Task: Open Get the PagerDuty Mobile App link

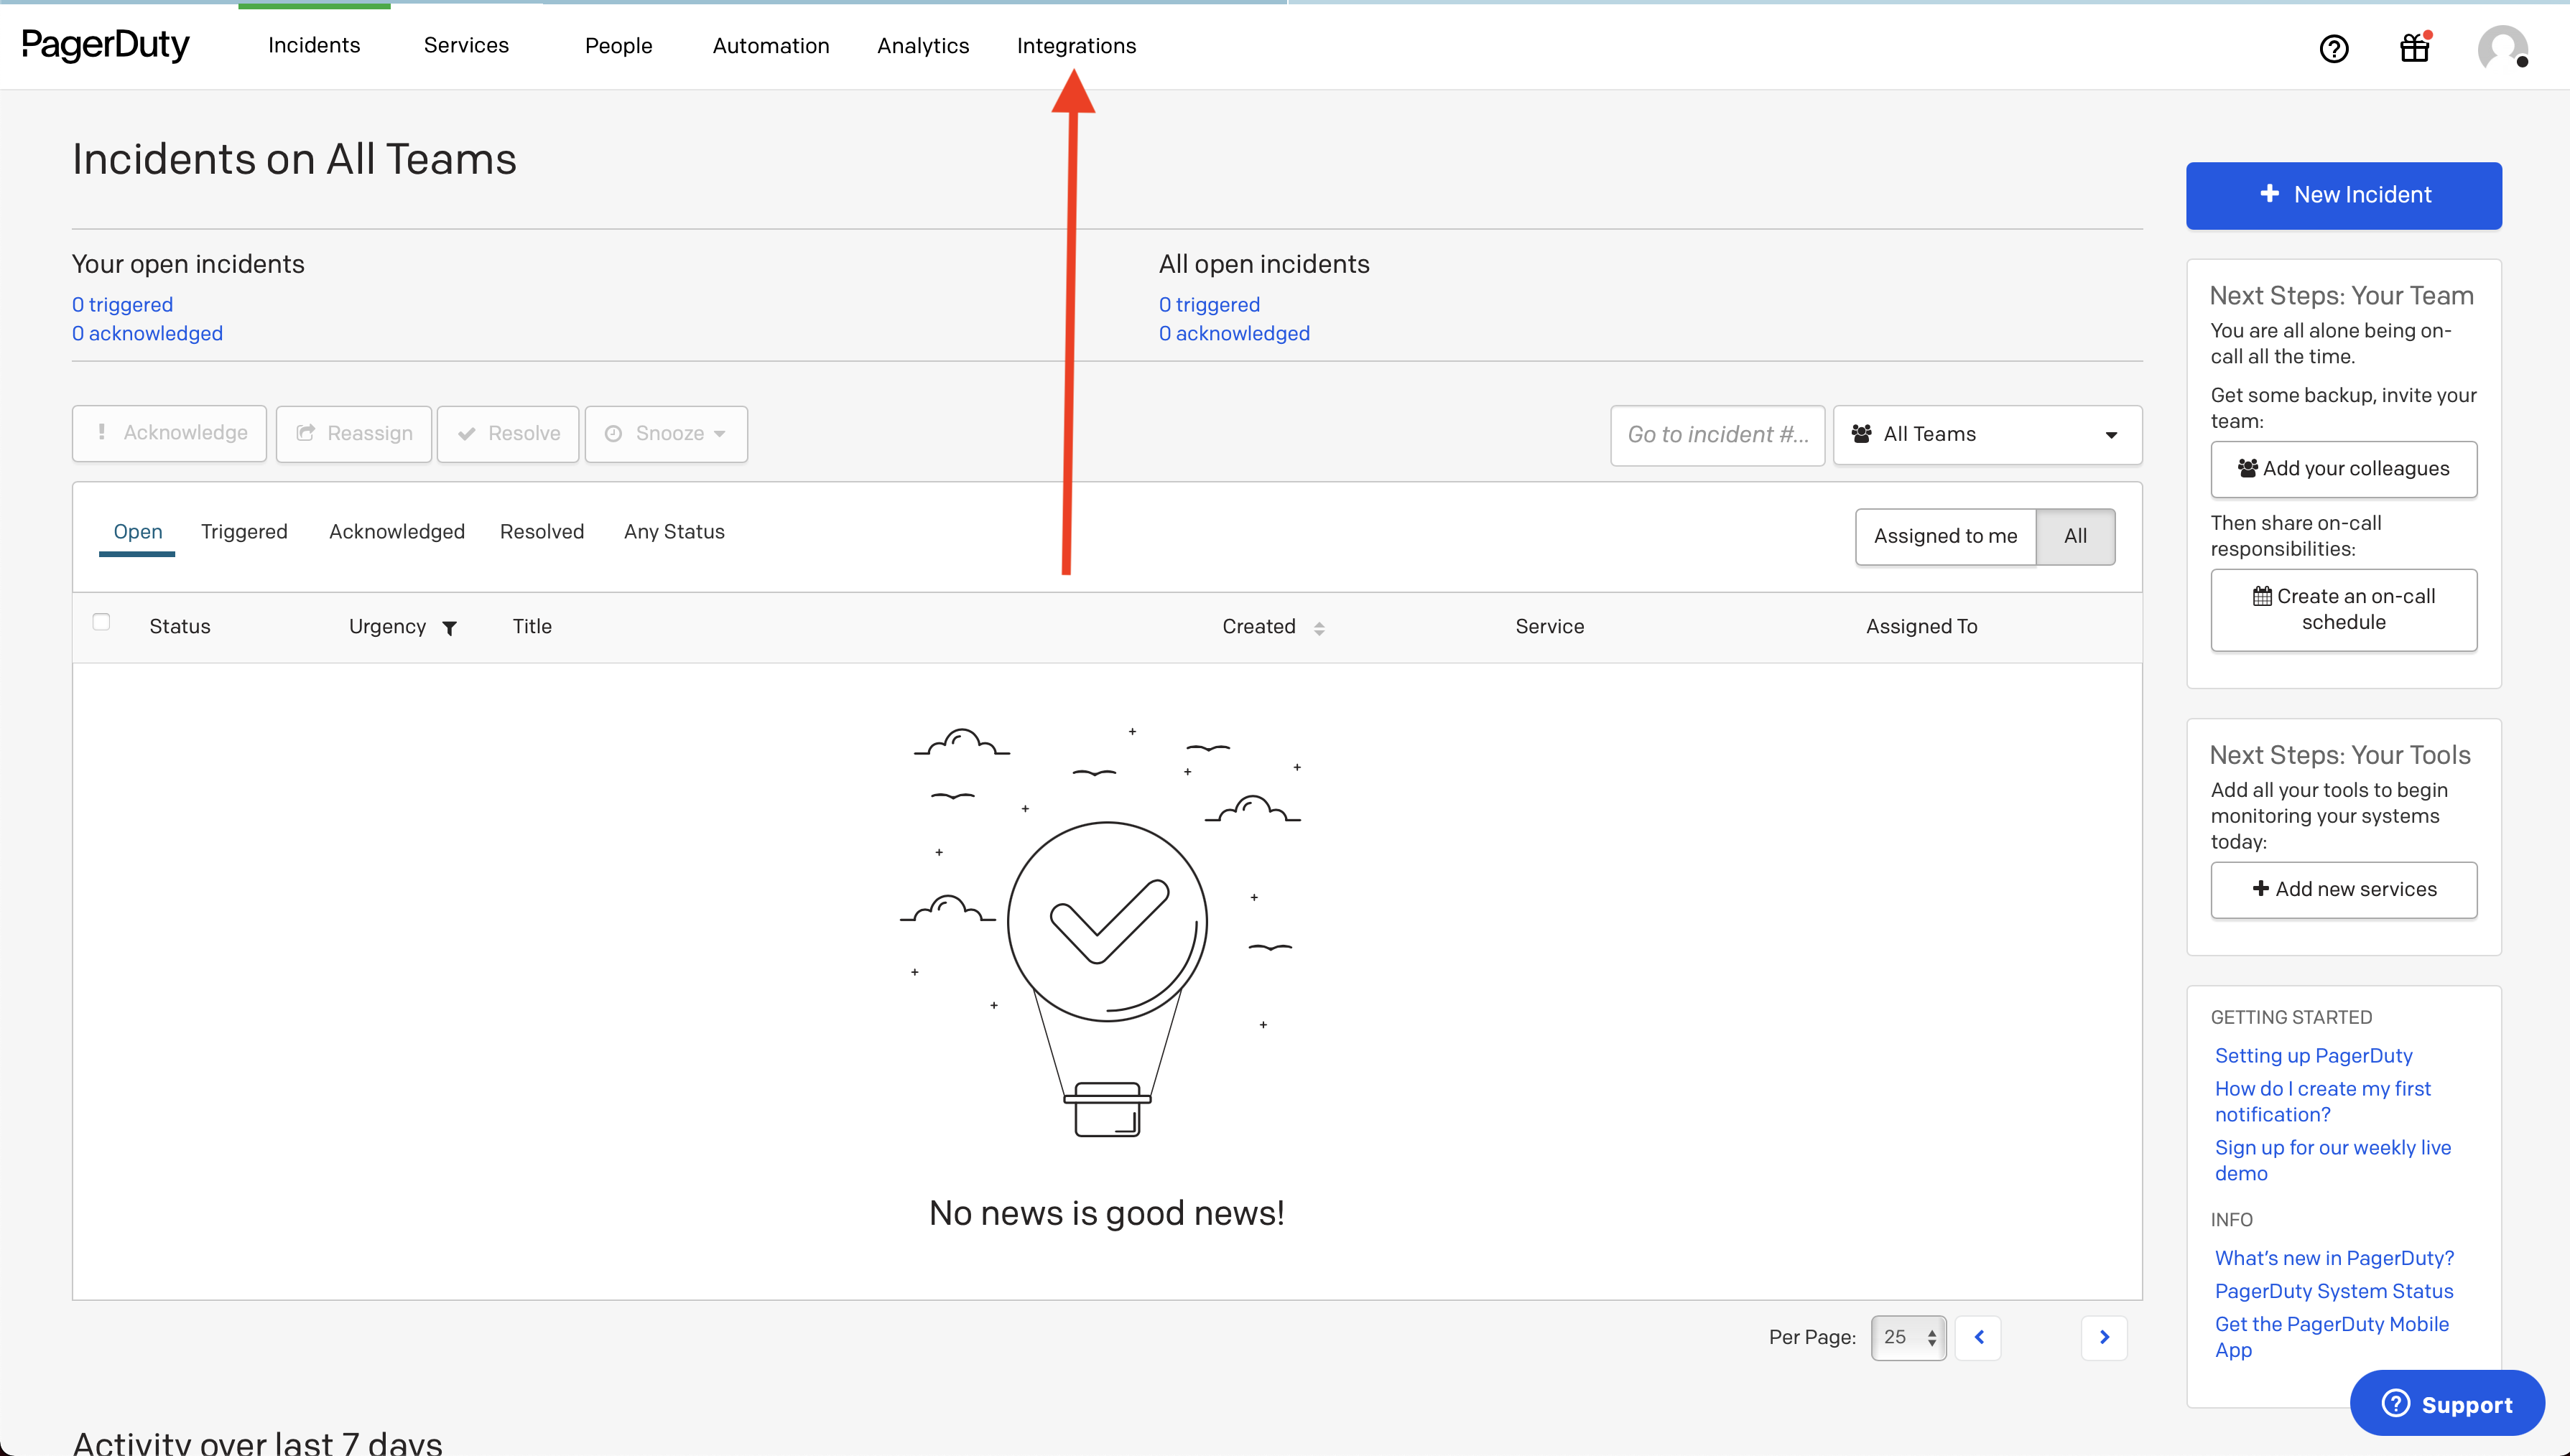Action: pos(2332,1337)
